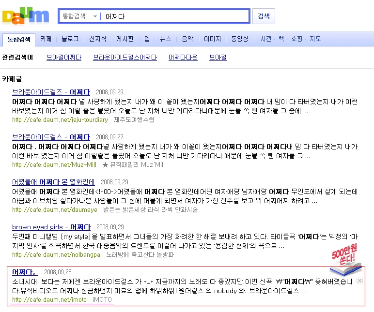Click the 카페글 section heading

(x=12, y=79)
